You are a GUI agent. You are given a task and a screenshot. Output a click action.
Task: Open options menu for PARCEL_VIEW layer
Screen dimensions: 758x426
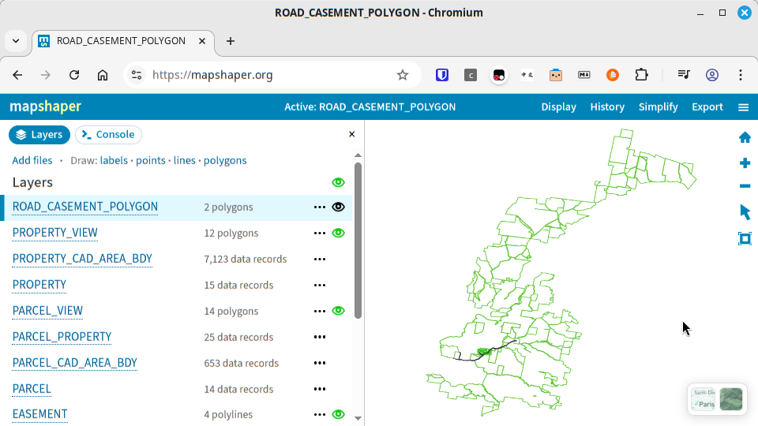[x=320, y=311]
